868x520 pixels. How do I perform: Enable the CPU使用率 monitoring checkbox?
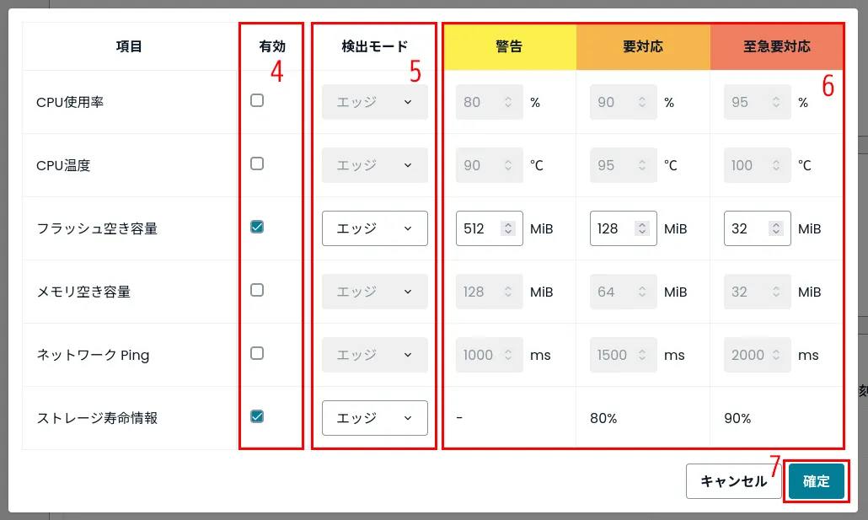pyautogui.click(x=257, y=102)
